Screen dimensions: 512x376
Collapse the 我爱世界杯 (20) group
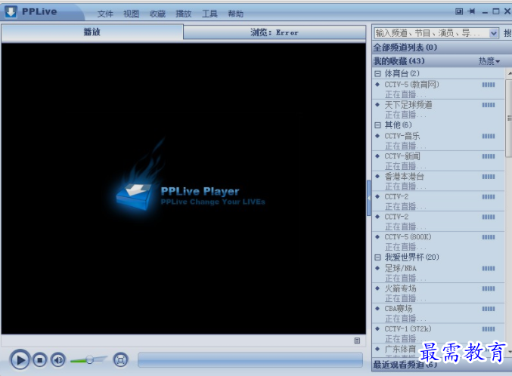(x=377, y=257)
